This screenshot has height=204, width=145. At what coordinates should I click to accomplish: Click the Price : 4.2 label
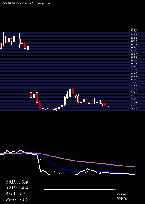(x=17, y=200)
